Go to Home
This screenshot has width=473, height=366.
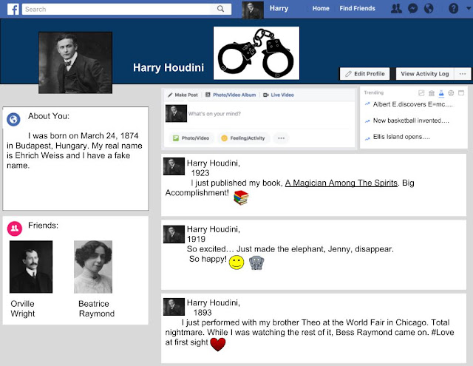(x=321, y=8)
